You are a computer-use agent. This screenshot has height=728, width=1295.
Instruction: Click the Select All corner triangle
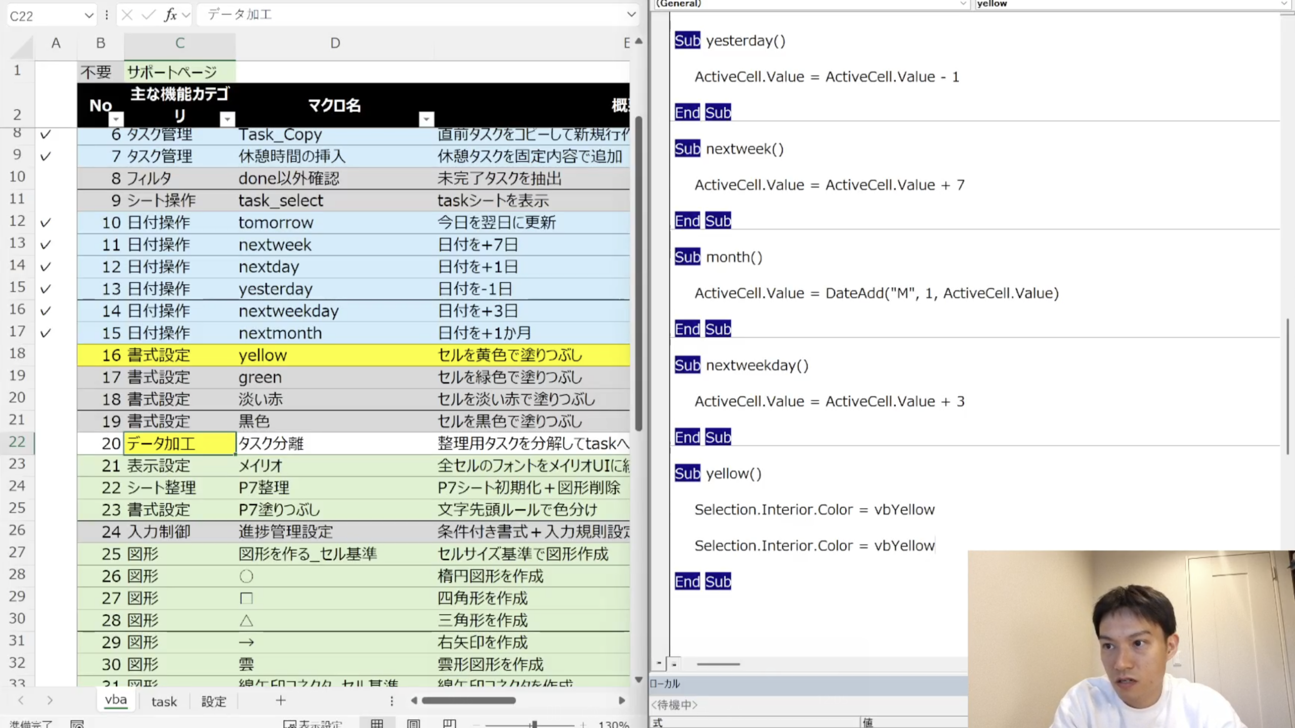21,49
